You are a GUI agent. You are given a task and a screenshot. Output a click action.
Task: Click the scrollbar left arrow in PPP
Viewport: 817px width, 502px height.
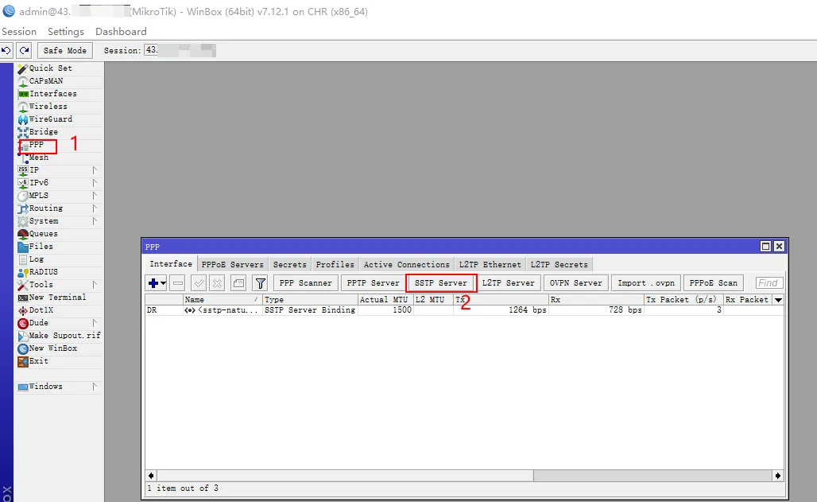(151, 476)
